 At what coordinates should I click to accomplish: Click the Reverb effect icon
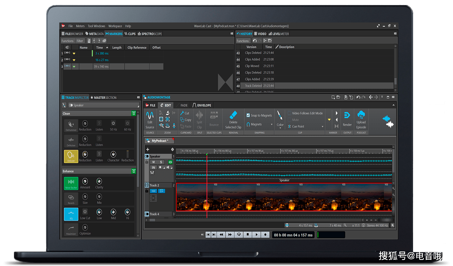click(x=71, y=198)
